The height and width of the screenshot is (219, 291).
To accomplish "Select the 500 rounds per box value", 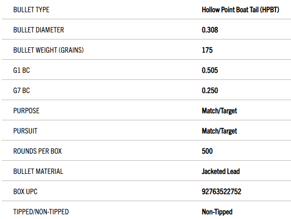I will [x=208, y=151].
